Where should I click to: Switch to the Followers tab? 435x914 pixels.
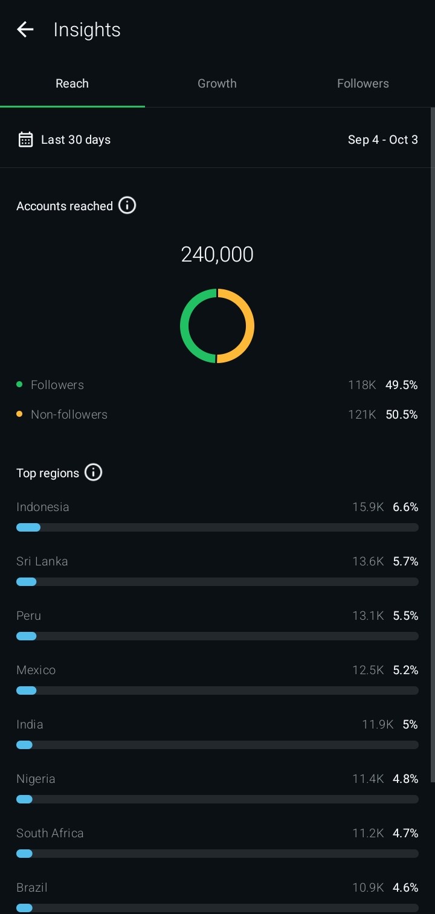pyautogui.click(x=362, y=83)
